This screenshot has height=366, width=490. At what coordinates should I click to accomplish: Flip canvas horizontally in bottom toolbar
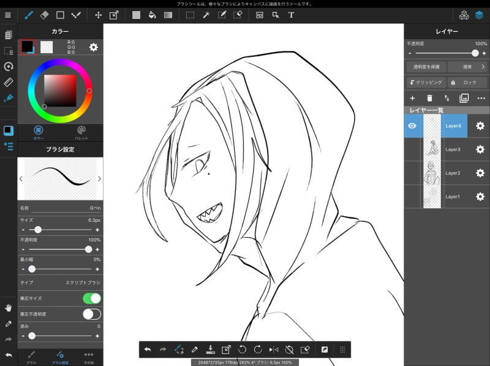click(x=274, y=350)
